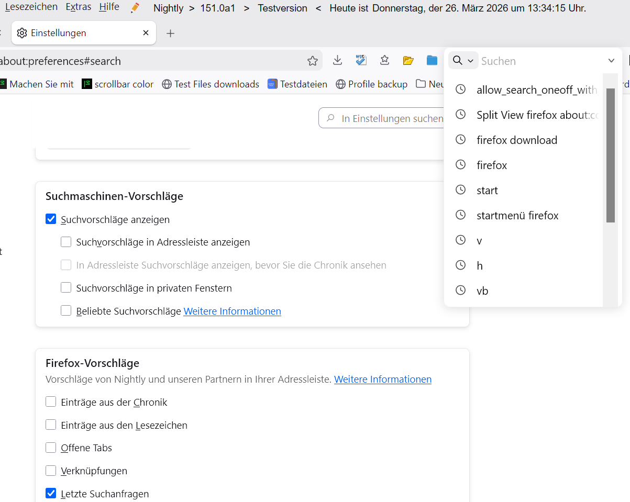
Task: Open the Hilfe menu
Action: pyautogui.click(x=109, y=7)
